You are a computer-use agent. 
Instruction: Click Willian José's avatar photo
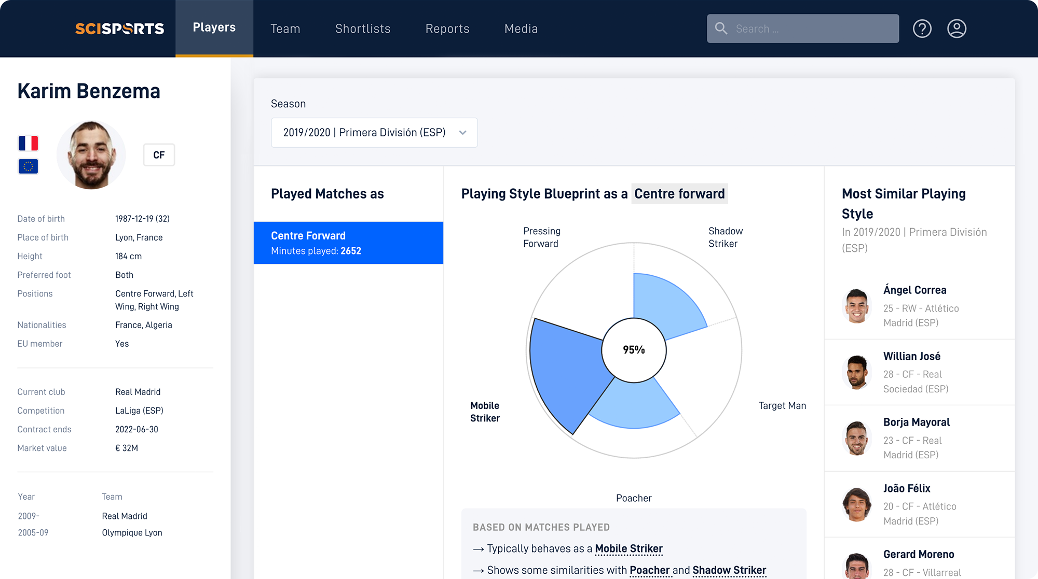(857, 372)
